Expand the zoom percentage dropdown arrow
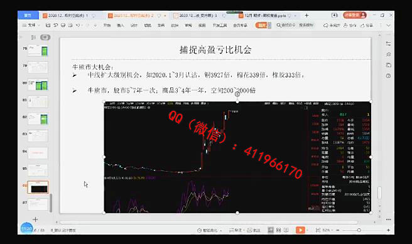412x244 pixels. click(x=332, y=230)
